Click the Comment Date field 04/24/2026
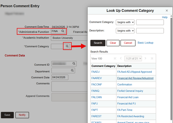This screenshot has height=123, width=173. (x=60, y=77)
